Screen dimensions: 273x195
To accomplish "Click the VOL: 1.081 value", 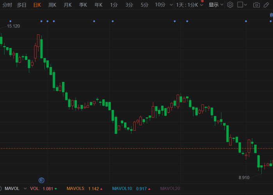I will click(x=41, y=188).
